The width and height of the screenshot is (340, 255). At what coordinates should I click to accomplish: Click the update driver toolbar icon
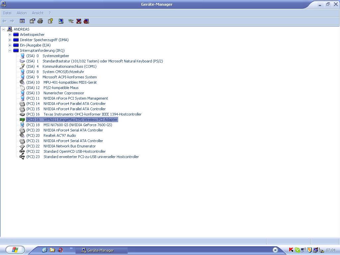tap(71, 21)
